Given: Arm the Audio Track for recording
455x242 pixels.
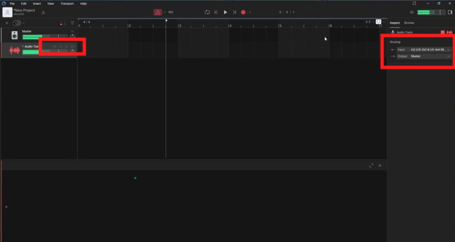Looking at the screenshot, I should (x=66, y=47).
